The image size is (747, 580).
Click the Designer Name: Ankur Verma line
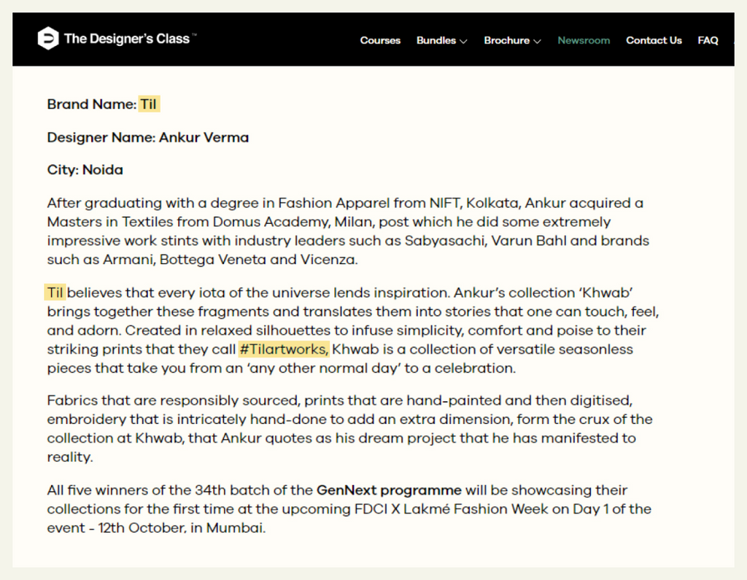[148, 137]
